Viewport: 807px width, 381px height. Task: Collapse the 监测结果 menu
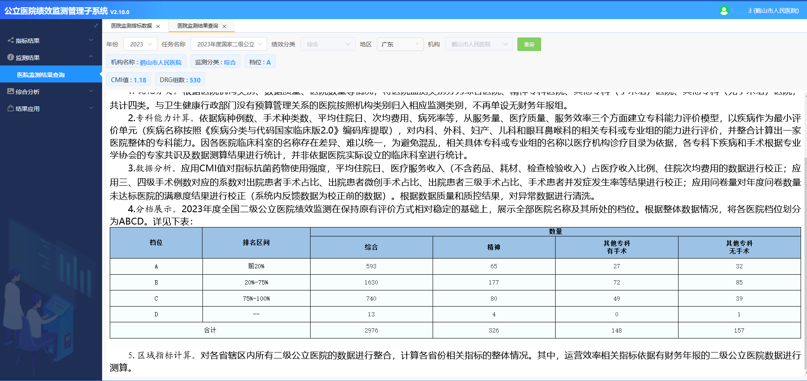point(91,57)
